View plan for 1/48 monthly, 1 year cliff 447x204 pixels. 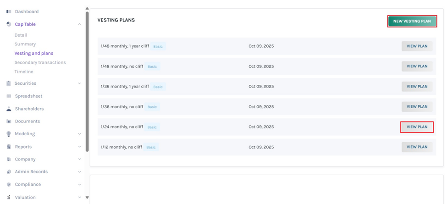(417, 46)
